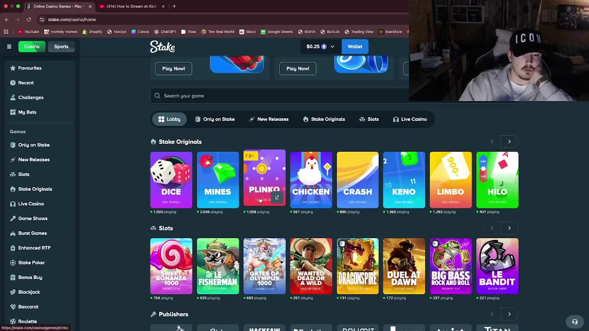Image resolution: width=589 pixels, height=331 pixels.
Task: Select the Live Casino sidebar icon
Action: tap(13, 204)
